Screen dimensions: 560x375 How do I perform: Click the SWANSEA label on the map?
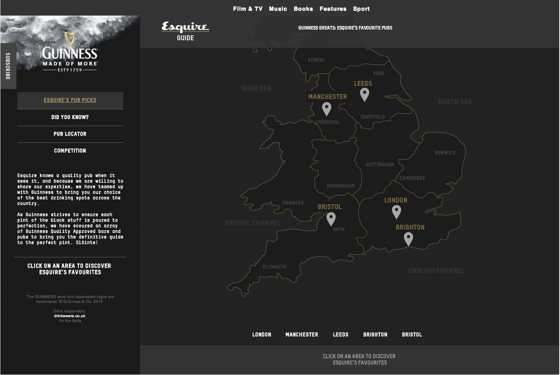293,203
